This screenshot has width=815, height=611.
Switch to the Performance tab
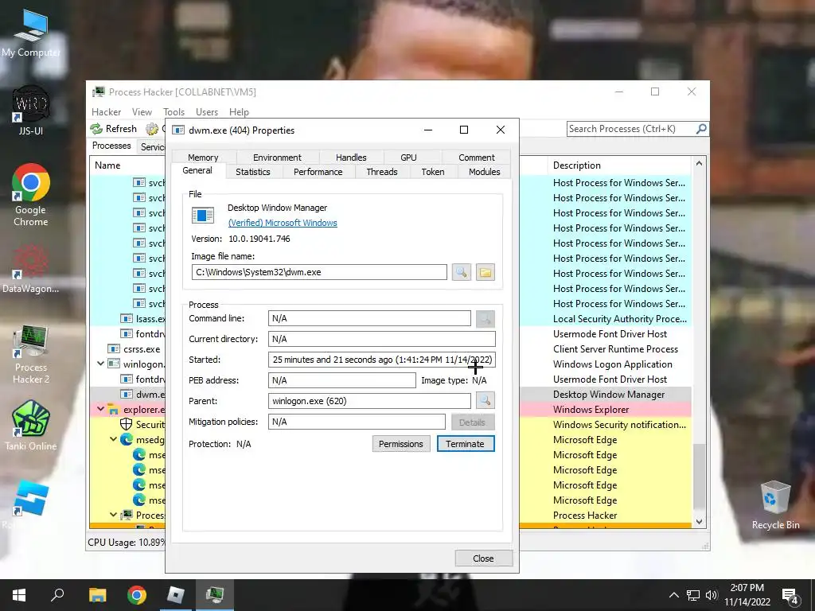coord(318,172)
